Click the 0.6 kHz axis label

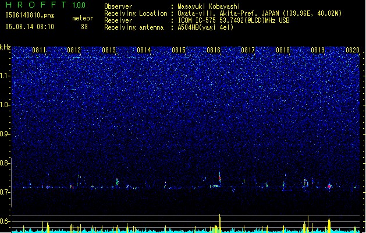point(5,221)
